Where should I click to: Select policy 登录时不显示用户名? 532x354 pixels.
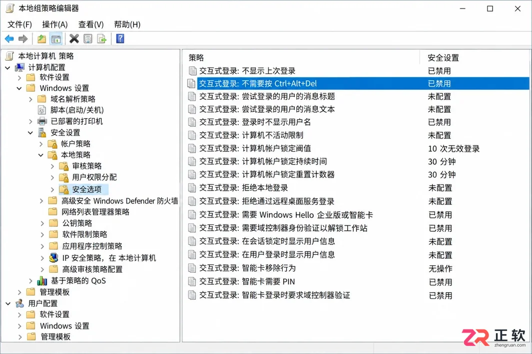(x=255, y=122)
